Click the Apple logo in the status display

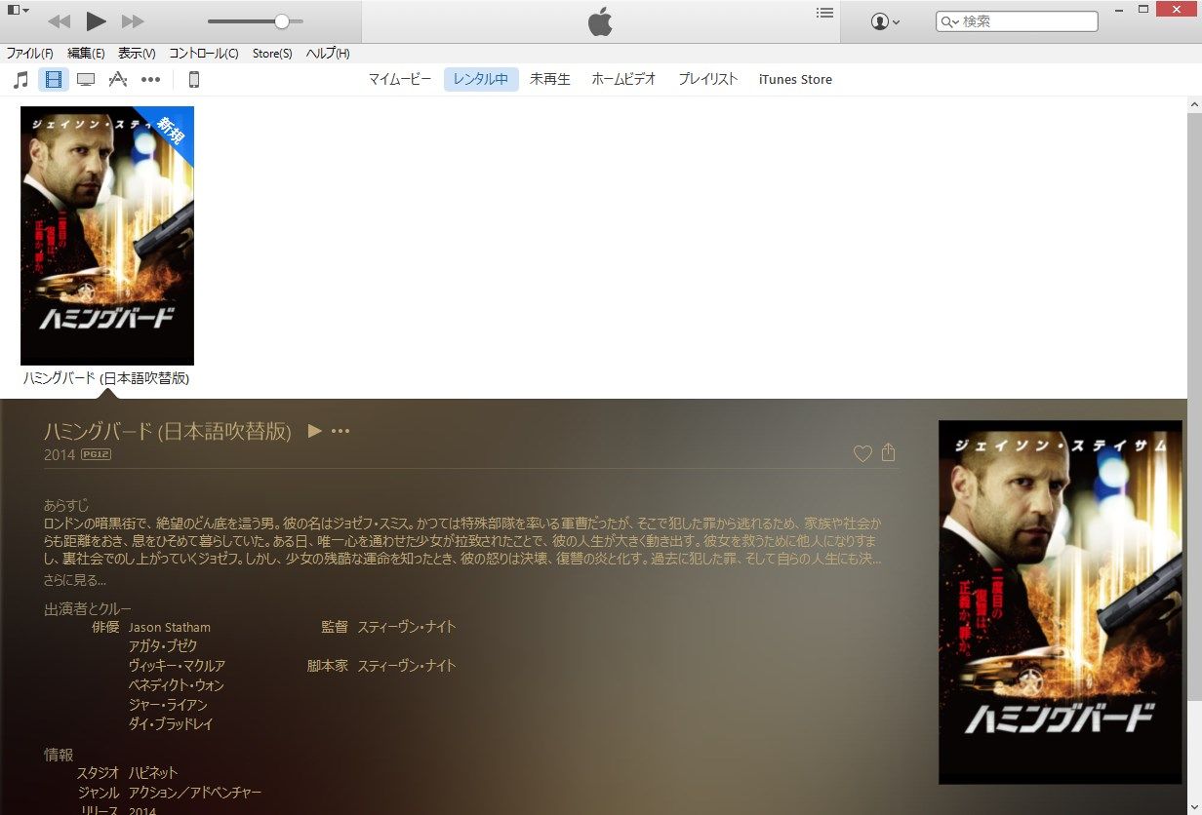point(600,21)
